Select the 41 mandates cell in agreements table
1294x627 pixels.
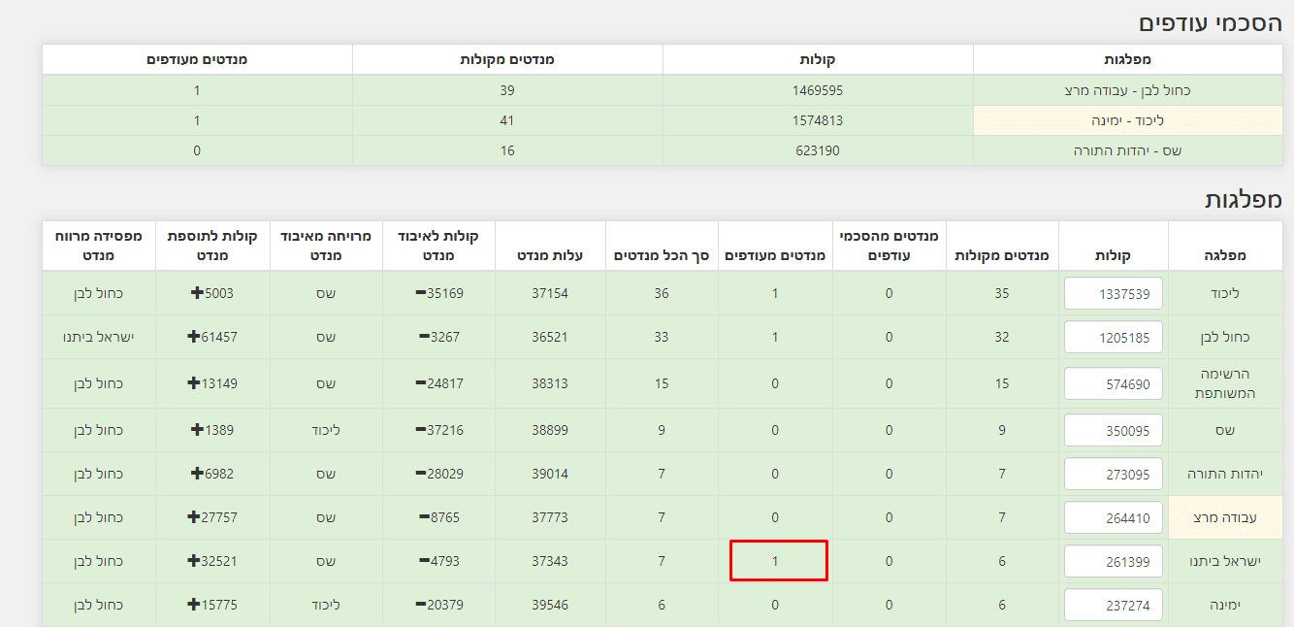507,120
